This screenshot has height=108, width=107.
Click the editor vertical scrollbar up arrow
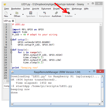click(x=101, y=25)
